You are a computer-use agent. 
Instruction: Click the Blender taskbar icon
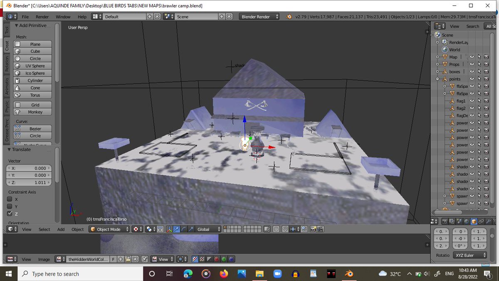tap(349, 274)
